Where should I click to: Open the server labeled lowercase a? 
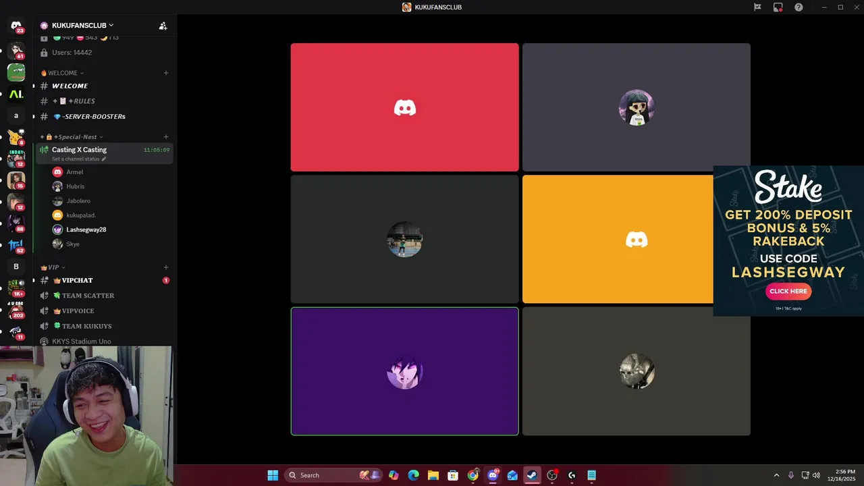coord(16,115)
